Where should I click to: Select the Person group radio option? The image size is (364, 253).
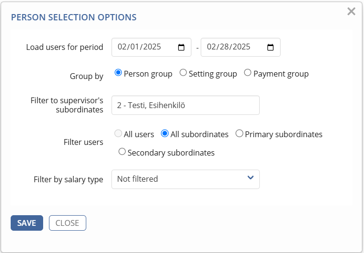click(118, 73)
